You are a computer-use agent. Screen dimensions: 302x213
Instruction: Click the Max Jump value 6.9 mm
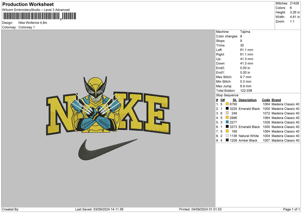click(246, 86)
